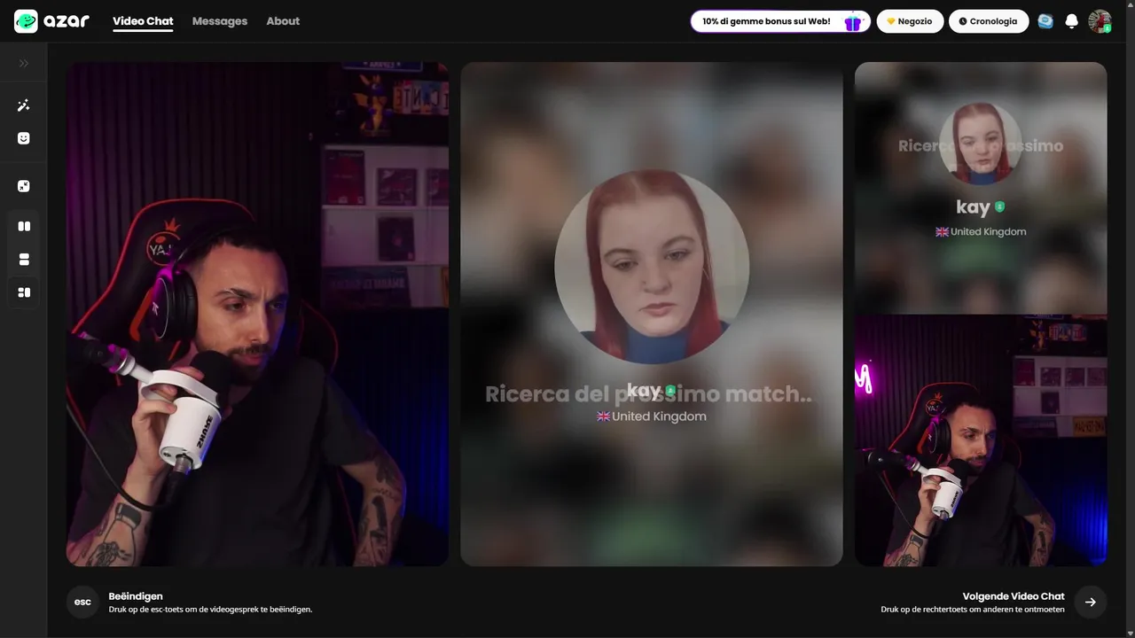Image resolution: width=1135 pixels, height=638 pixels.
Task: Open the smiley face filter icon
Action: tap(24, 138)
